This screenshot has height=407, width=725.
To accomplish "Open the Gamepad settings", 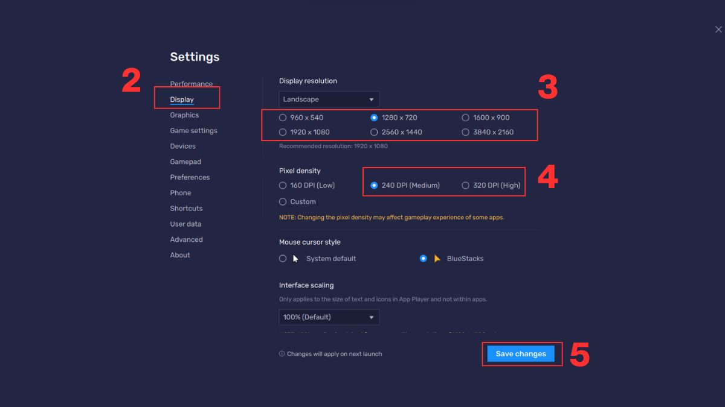I will click(185, 162).
